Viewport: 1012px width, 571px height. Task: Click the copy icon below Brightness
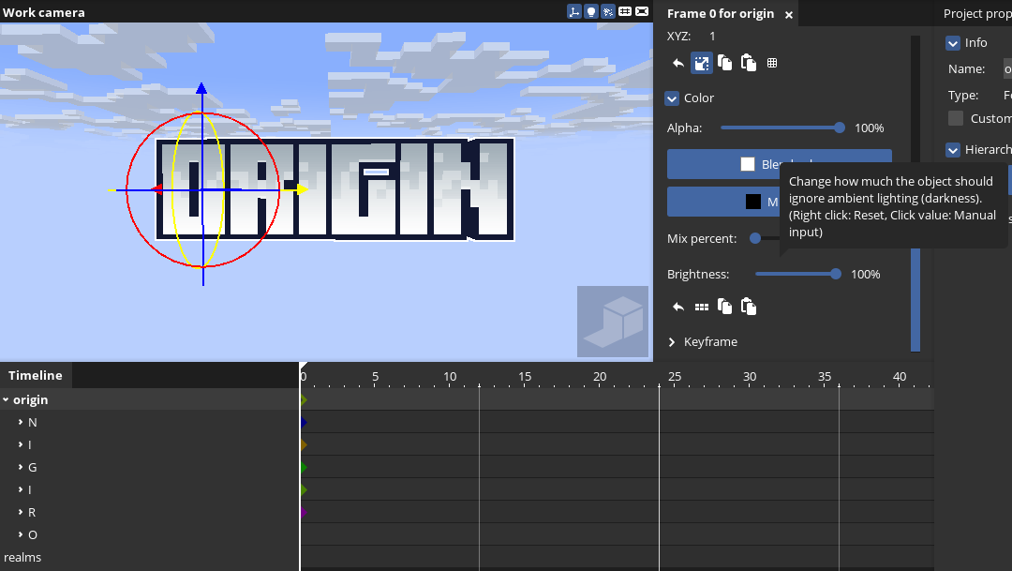point(724,307)
